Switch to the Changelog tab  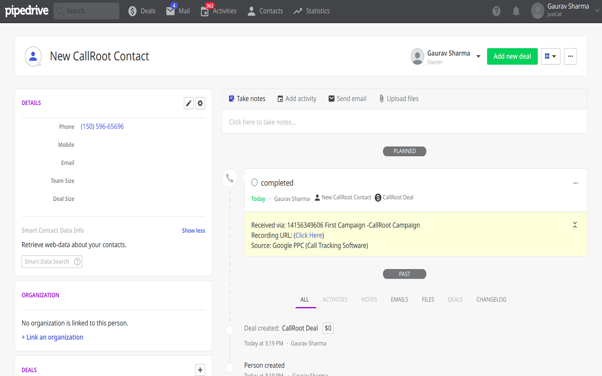pos(491,300)
